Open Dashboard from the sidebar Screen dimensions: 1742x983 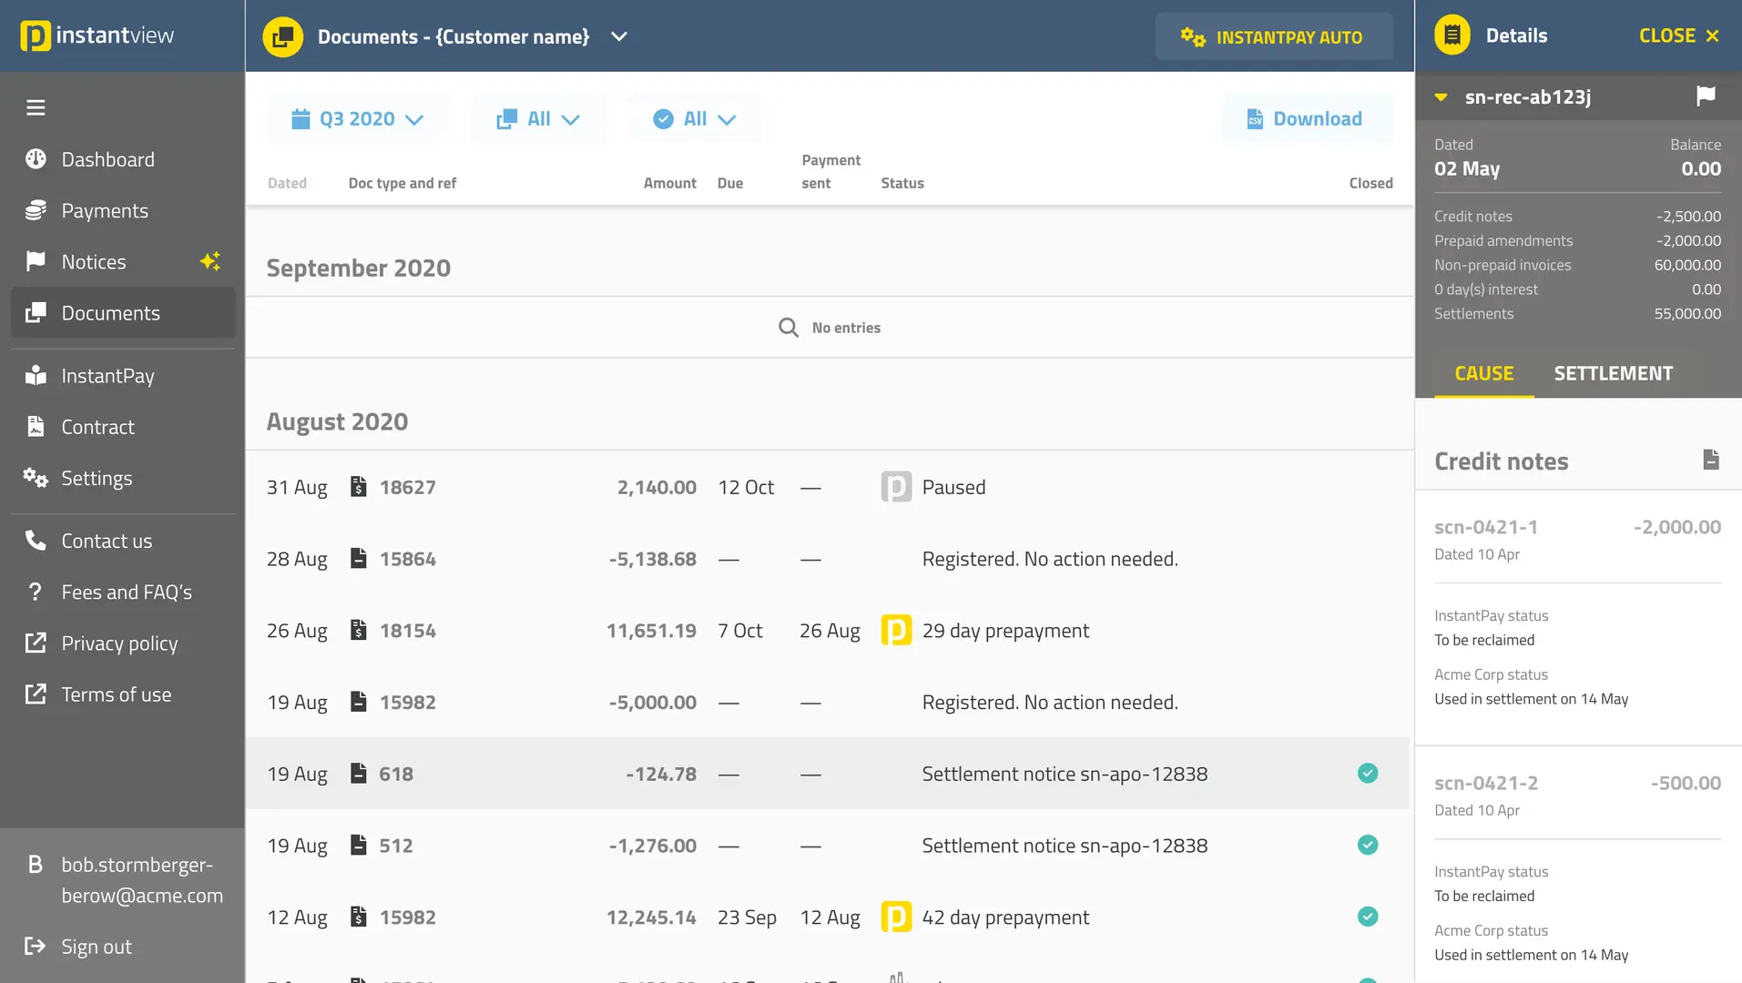(x=107, y=159)
